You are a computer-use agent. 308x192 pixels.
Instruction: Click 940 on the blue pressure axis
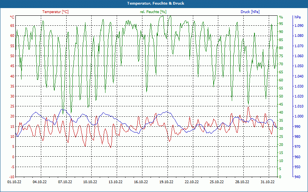click(x=297, y=177)
